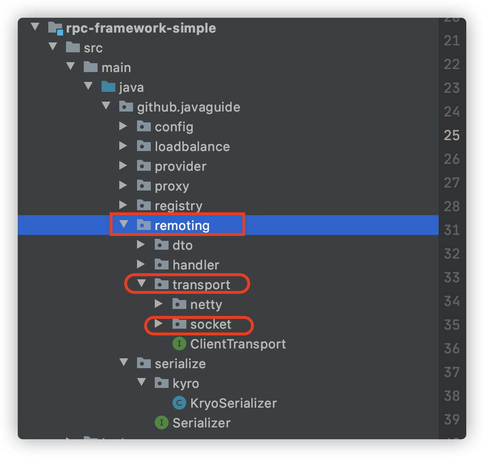
Task: Click the java source folder icon
Action: (108, 87)
